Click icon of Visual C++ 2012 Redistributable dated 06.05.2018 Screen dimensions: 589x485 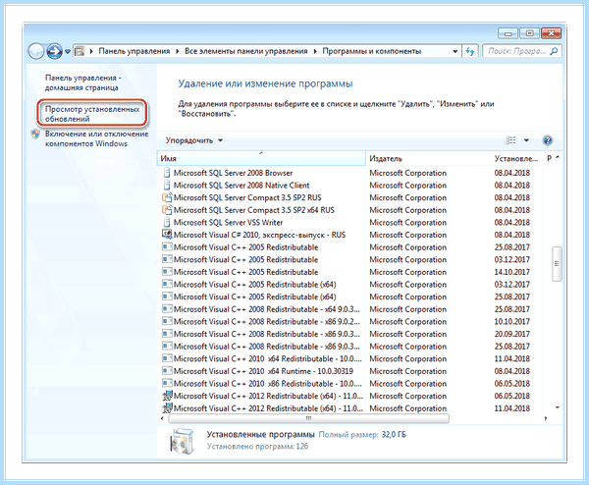(x=167, y=396)
